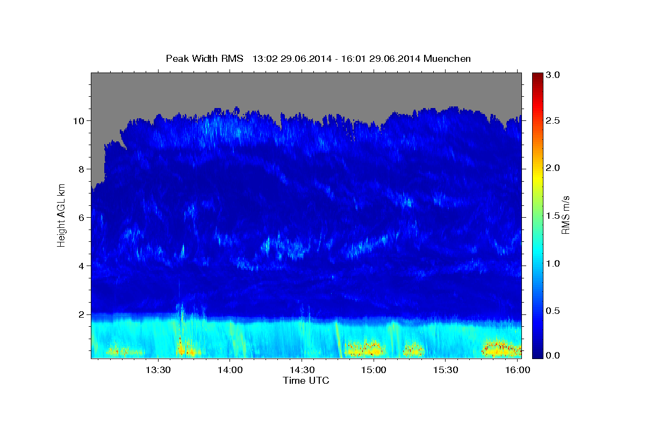The image size is (645, 430).
Task: Click the 'Muenchen' station name in title
Action: coord(447,58)
